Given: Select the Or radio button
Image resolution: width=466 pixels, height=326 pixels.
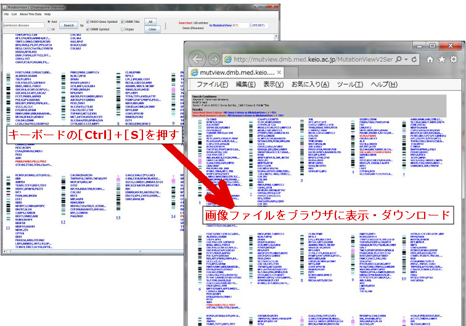Looking at the screenshot, I should (48, 28).
